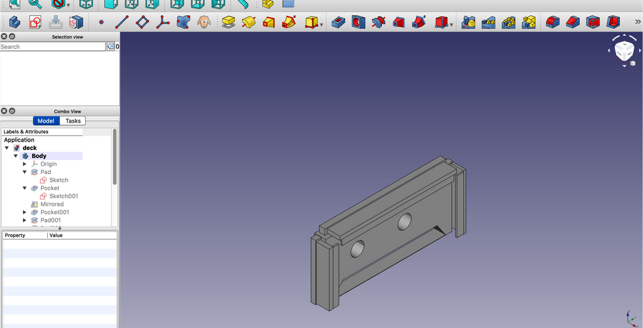The width and height of the screenshot is (643, 328).
Task: Close the Selection view panel
Action: (x=4, y=37)
